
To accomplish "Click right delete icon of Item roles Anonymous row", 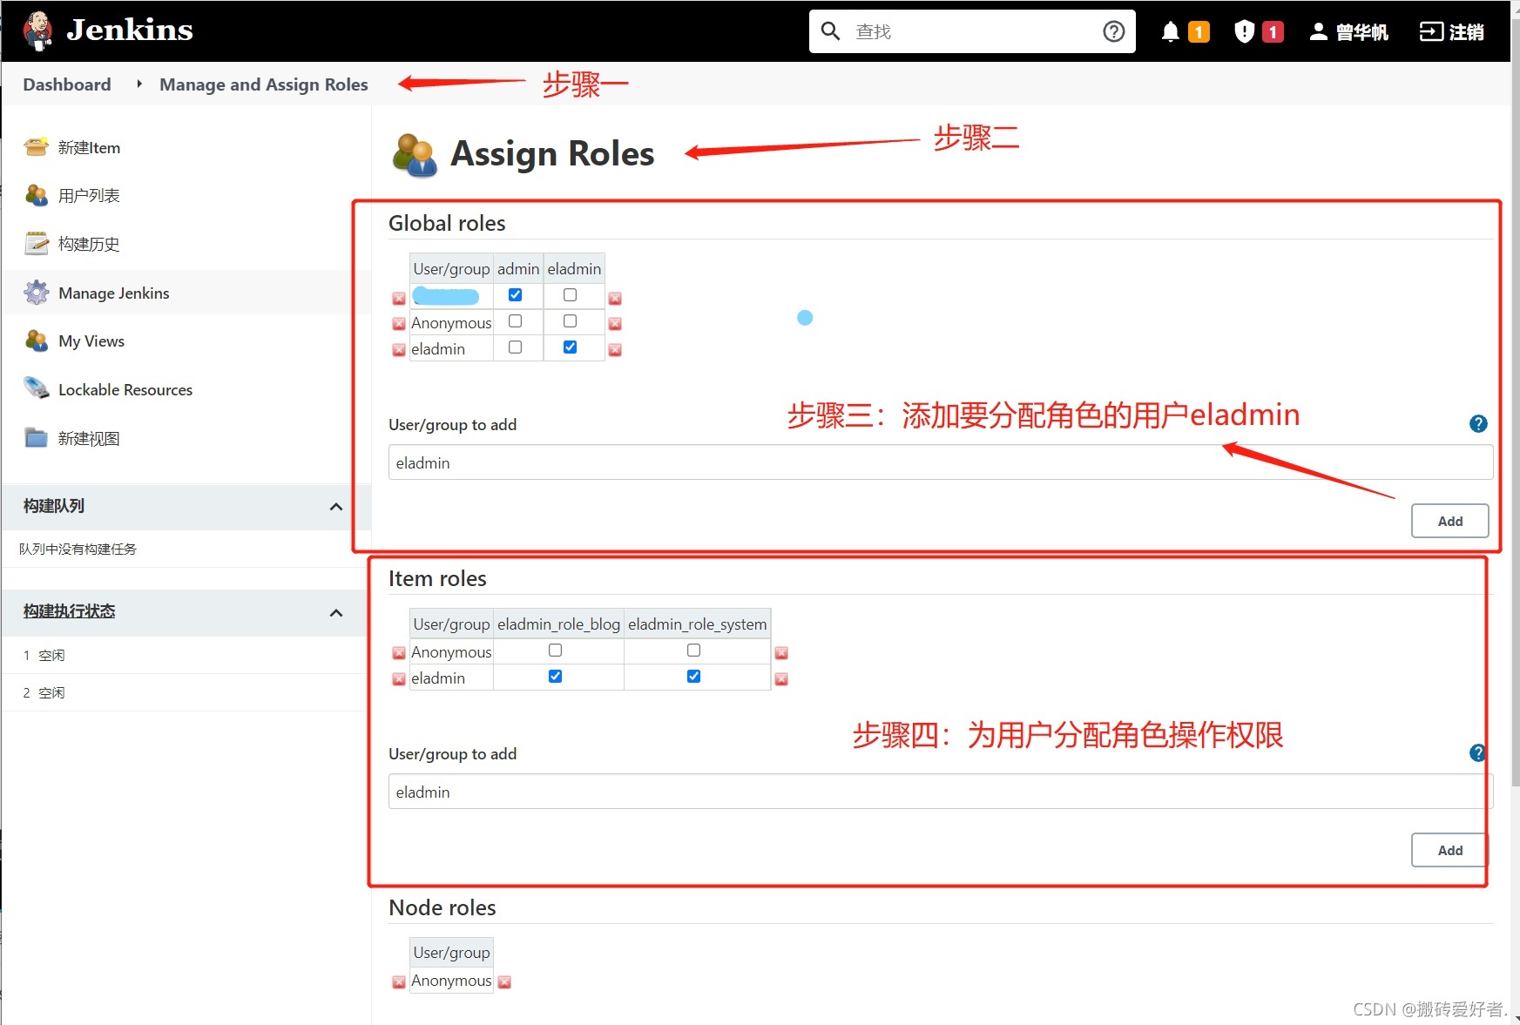I will point(781,653).
